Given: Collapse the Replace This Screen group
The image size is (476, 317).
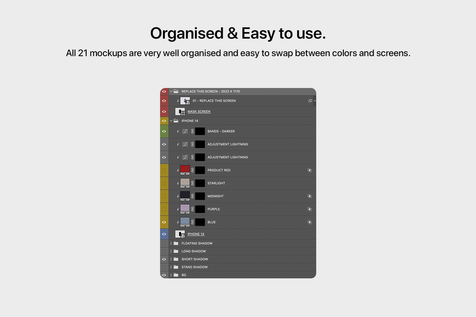Looking at the screenshot, I should (171, 91).
